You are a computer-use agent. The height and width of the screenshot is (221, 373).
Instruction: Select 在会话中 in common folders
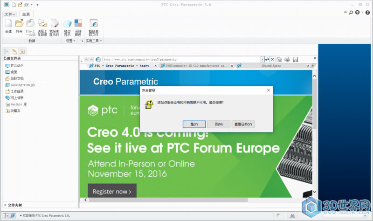(x=14, y=65)
